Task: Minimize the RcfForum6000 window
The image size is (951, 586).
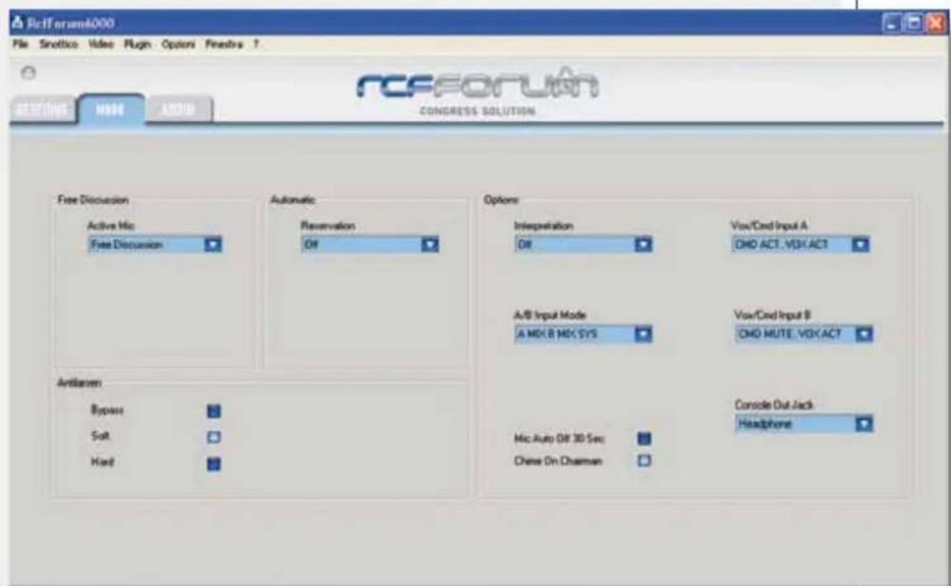Action: 891,24
